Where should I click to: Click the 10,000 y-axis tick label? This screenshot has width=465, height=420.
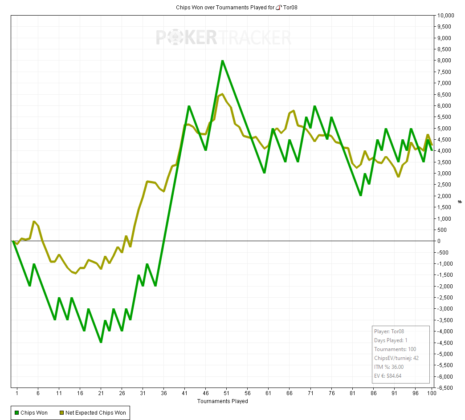(x=446, y=16)
